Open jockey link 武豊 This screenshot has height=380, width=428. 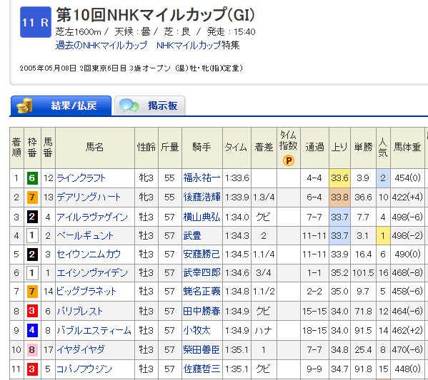(x=192, y=235)
